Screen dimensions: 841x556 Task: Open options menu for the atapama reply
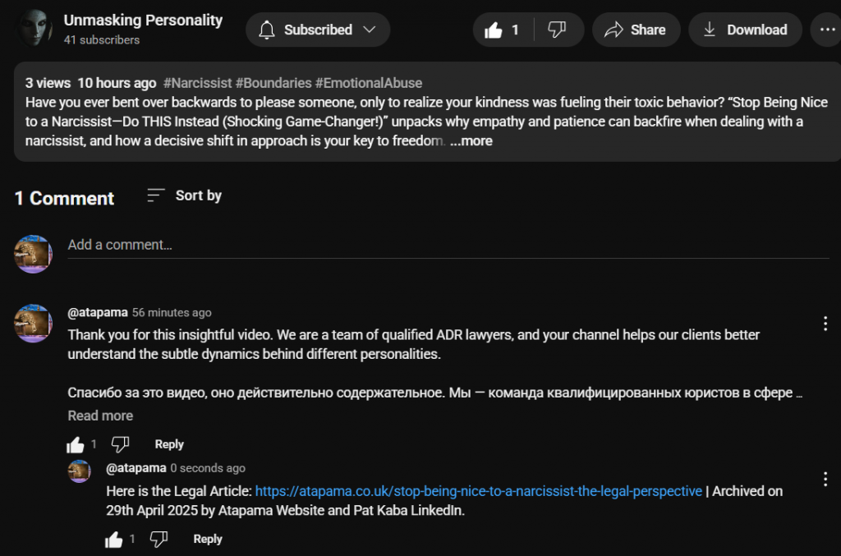[x=825, y=479]
